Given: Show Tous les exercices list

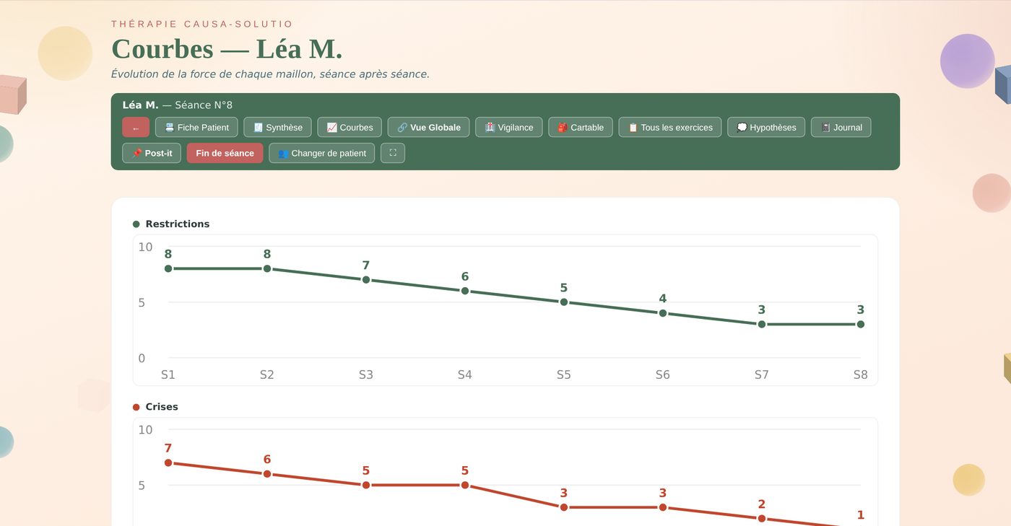Looking at the screenshot, I should click(x=670, y=127).
